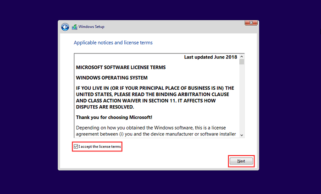Click 'WINDOWS OPERATING SYSTEM' line

pyautogui.click(x=112, y=78)
